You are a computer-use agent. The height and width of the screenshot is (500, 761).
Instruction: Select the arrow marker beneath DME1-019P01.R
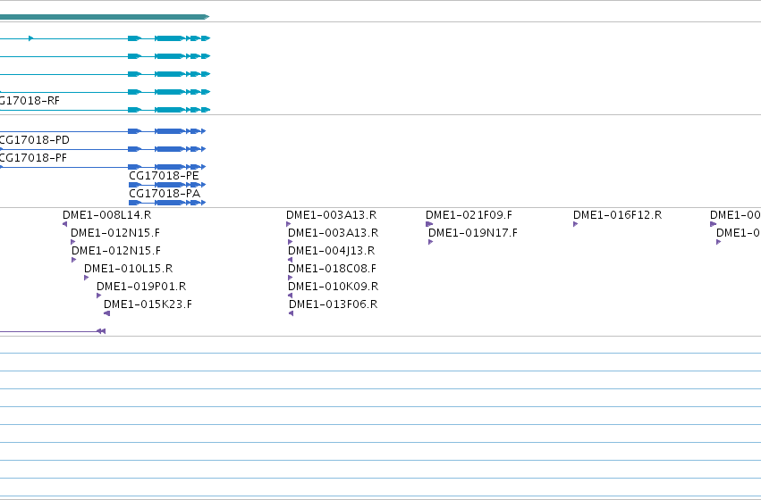[x=99, y=296]
